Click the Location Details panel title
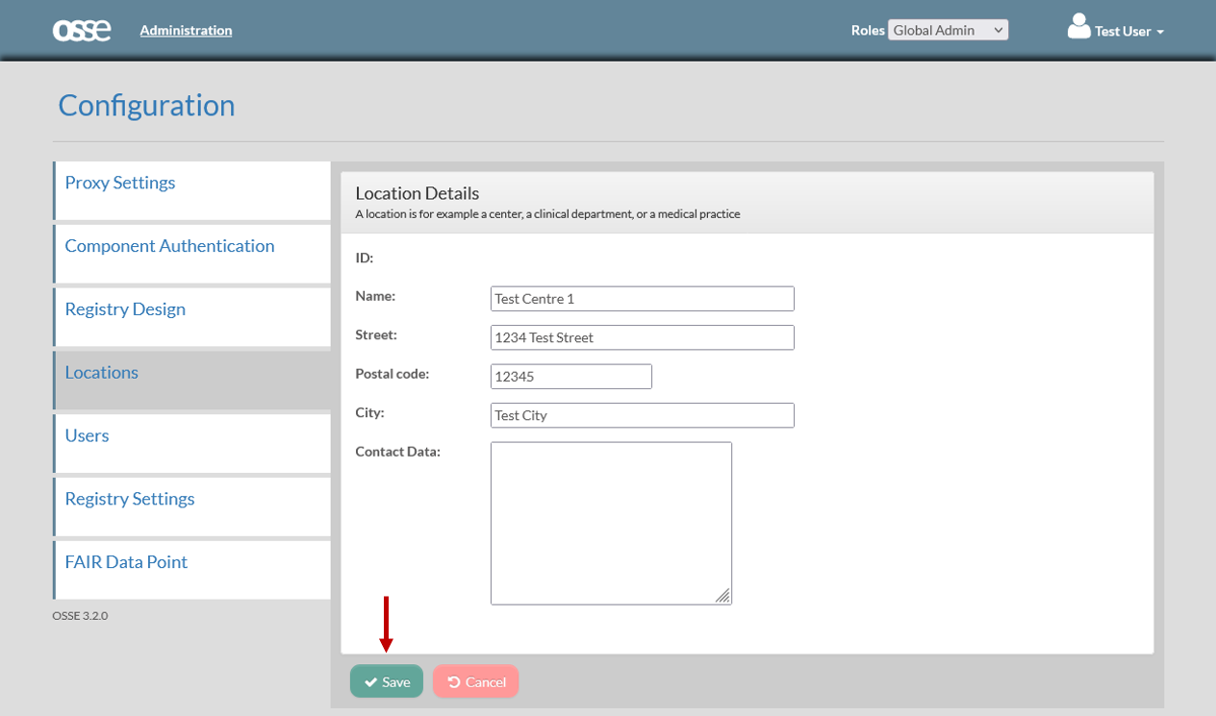 418,193
